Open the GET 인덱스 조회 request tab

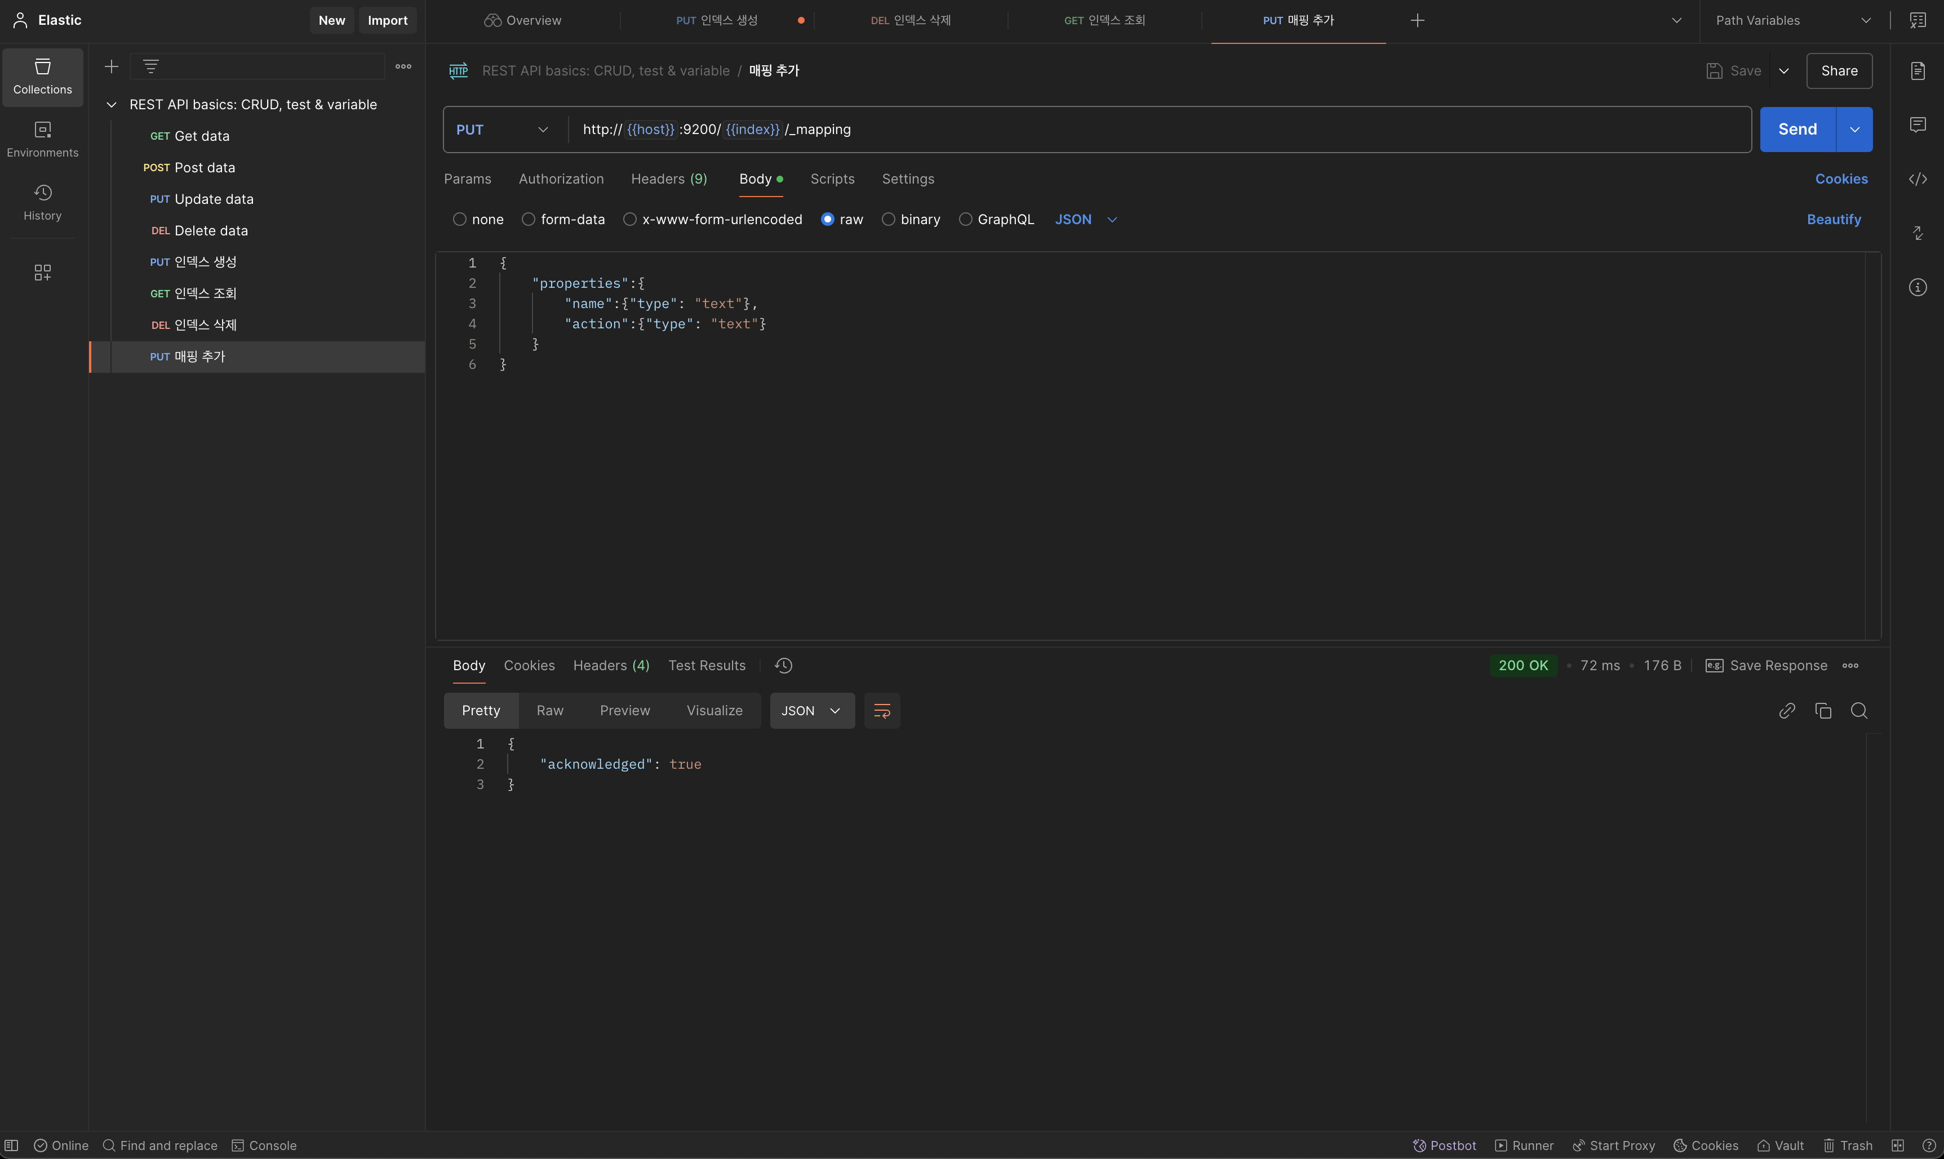click(1104, 20)
